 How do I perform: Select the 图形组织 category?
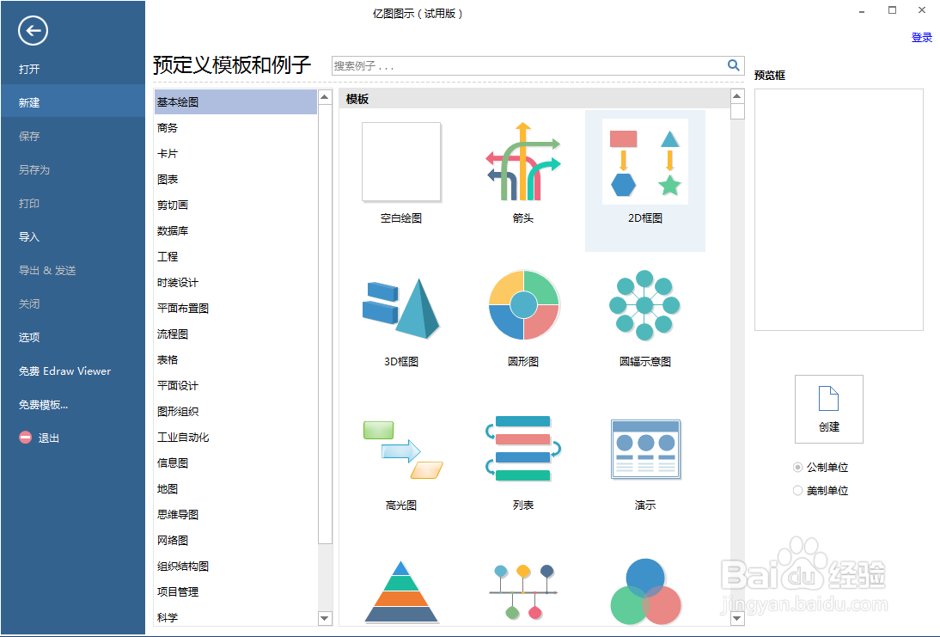pos(235,412)
